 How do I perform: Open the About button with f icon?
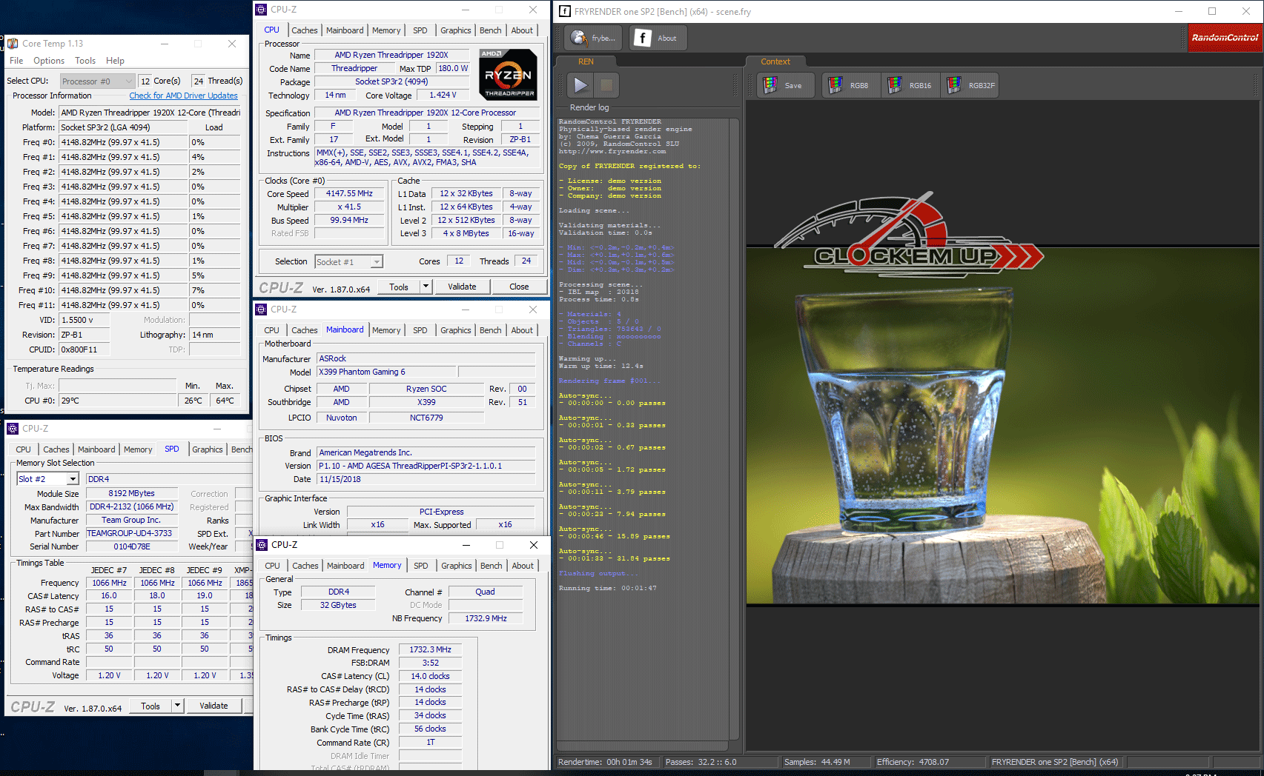(x=658, y=39)
